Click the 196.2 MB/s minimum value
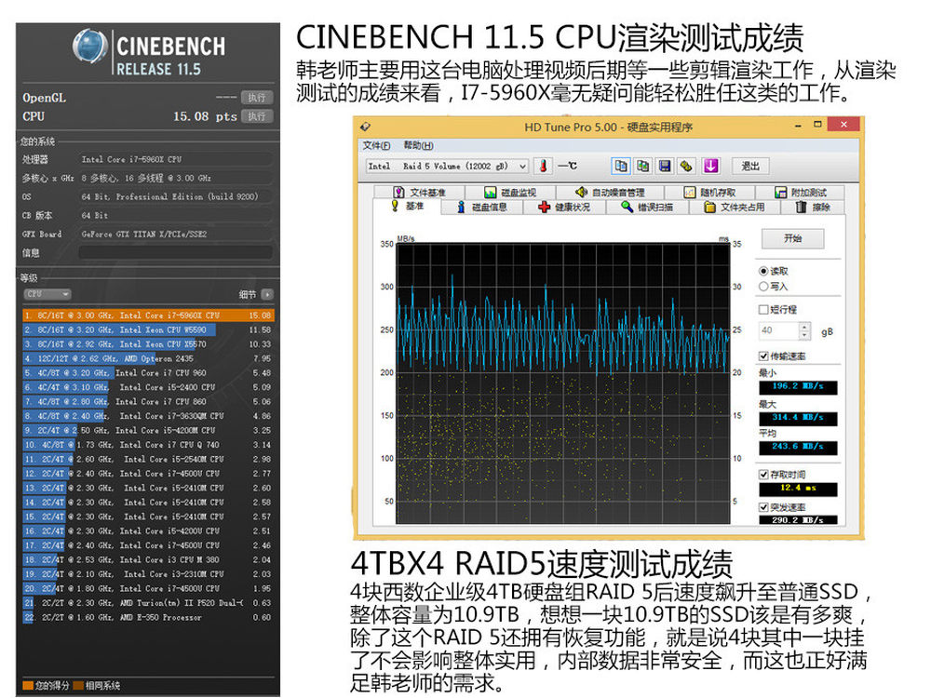This screenshot has width=931, height=698. (x=798, y=387)
